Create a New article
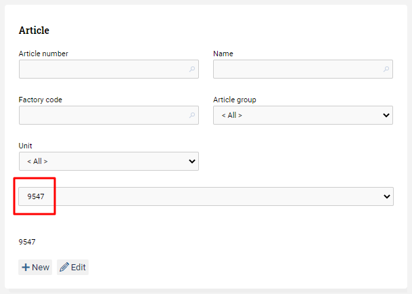This screenshot has height=294, width=412. (35, 267)
